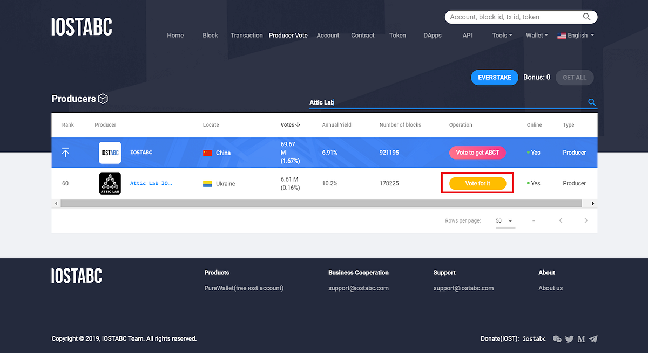Click the pin-to-top arrow icon in IOSTABC row

click(65, 153)
